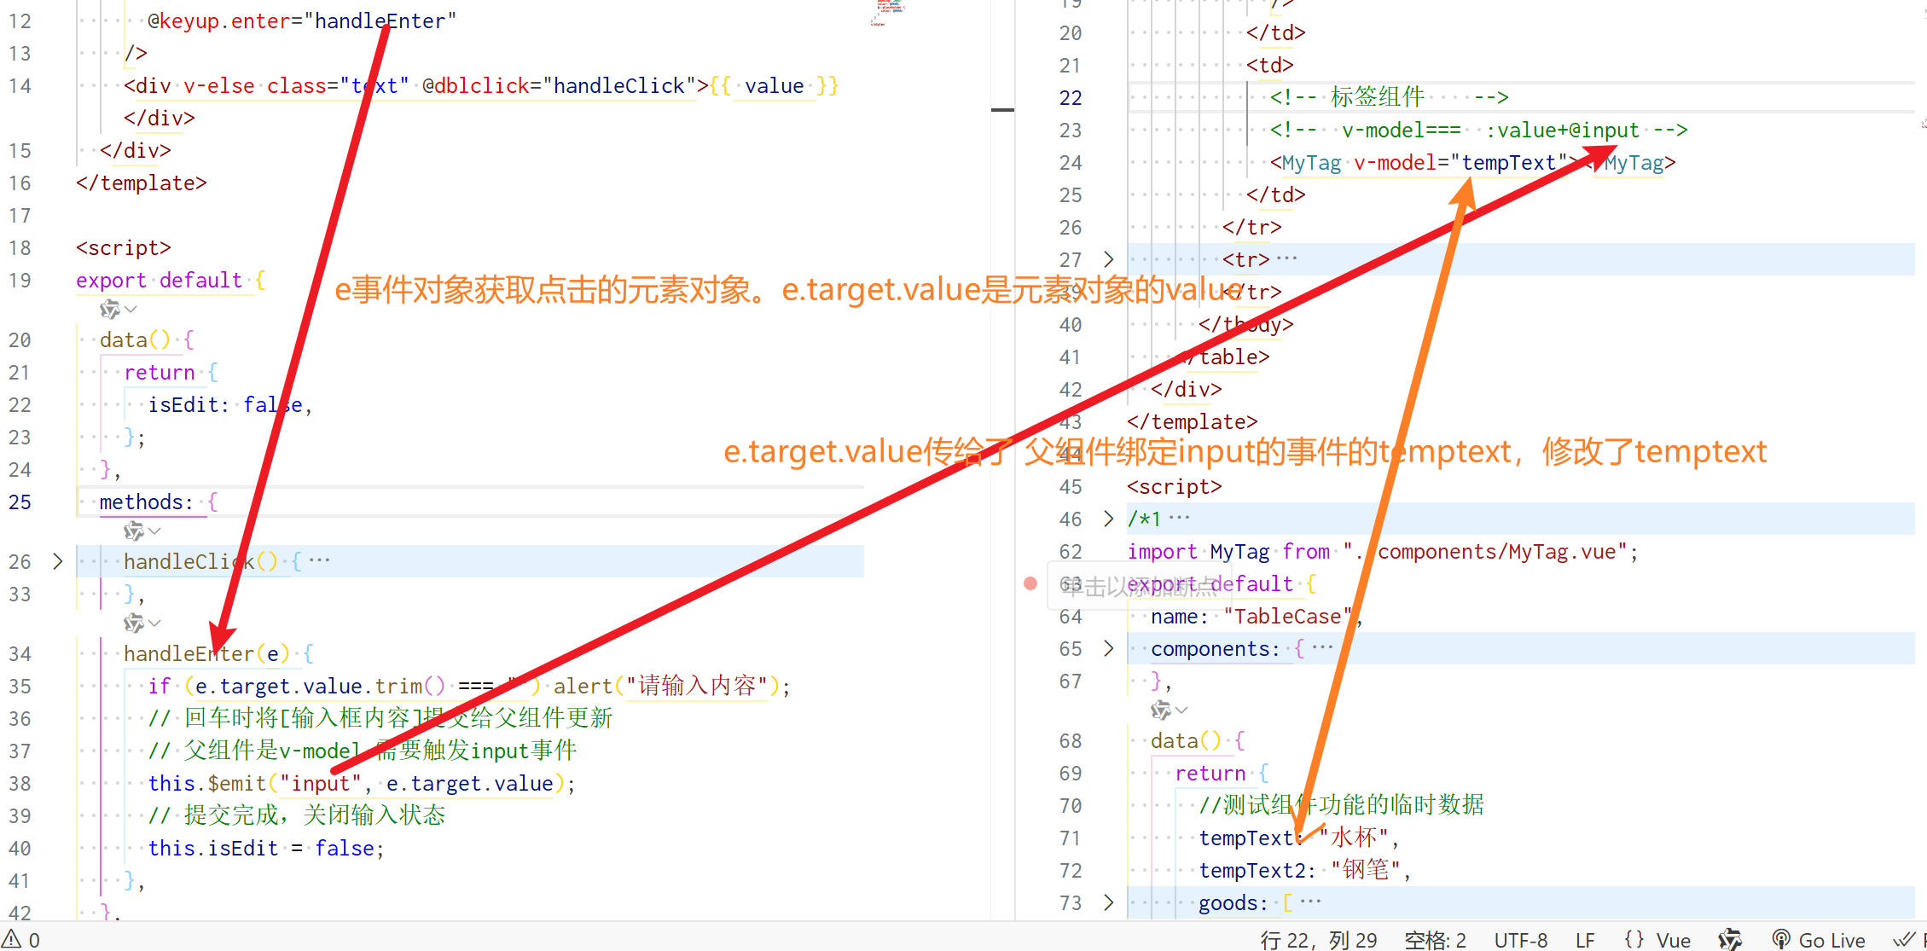This screenshot has height=951, width=1927.
Task: Click Tongyi Lingma icon above handleEnter method
Action: click(133, 623)
